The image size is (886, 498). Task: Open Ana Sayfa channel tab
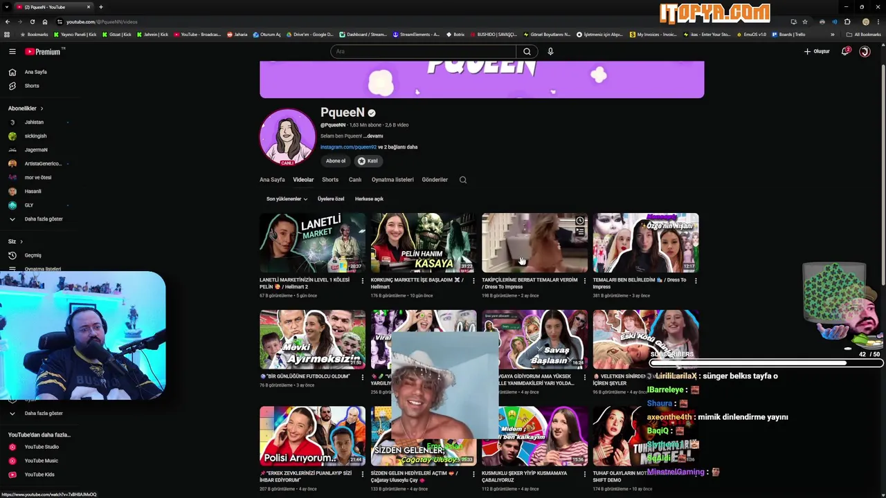tap(272, 180)
